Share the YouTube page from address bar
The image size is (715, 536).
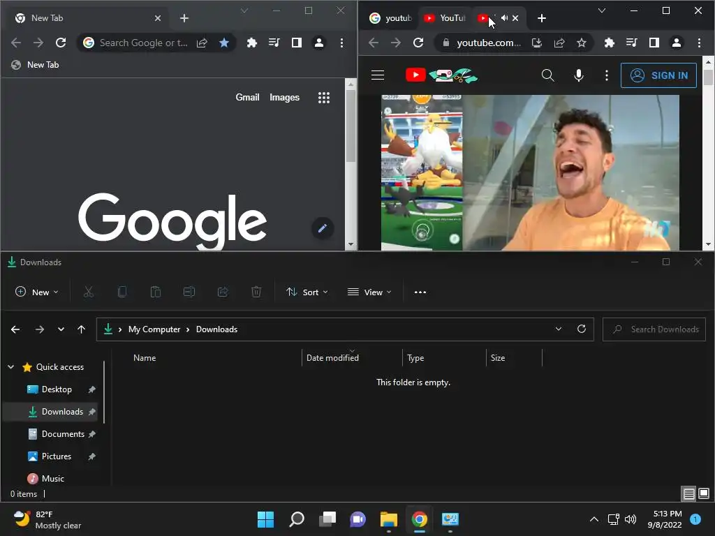coord(559,43)
